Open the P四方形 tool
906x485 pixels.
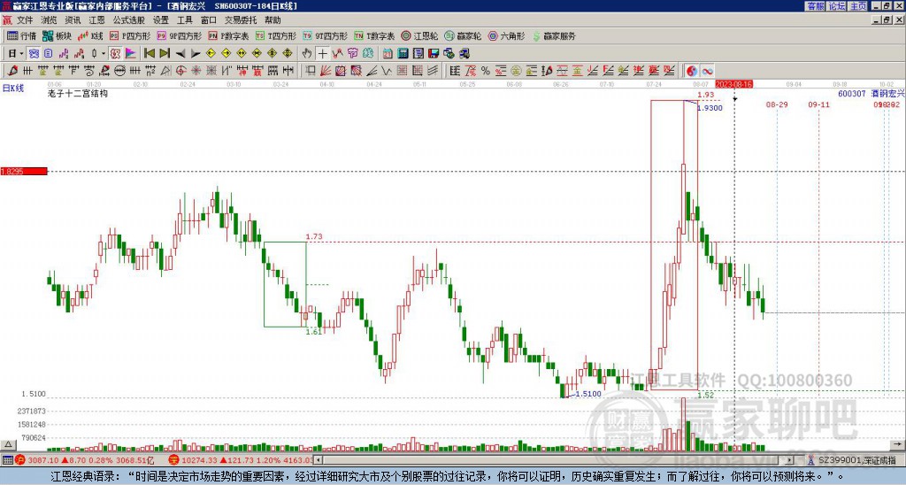pyautogui.click(x=130, y=35)
